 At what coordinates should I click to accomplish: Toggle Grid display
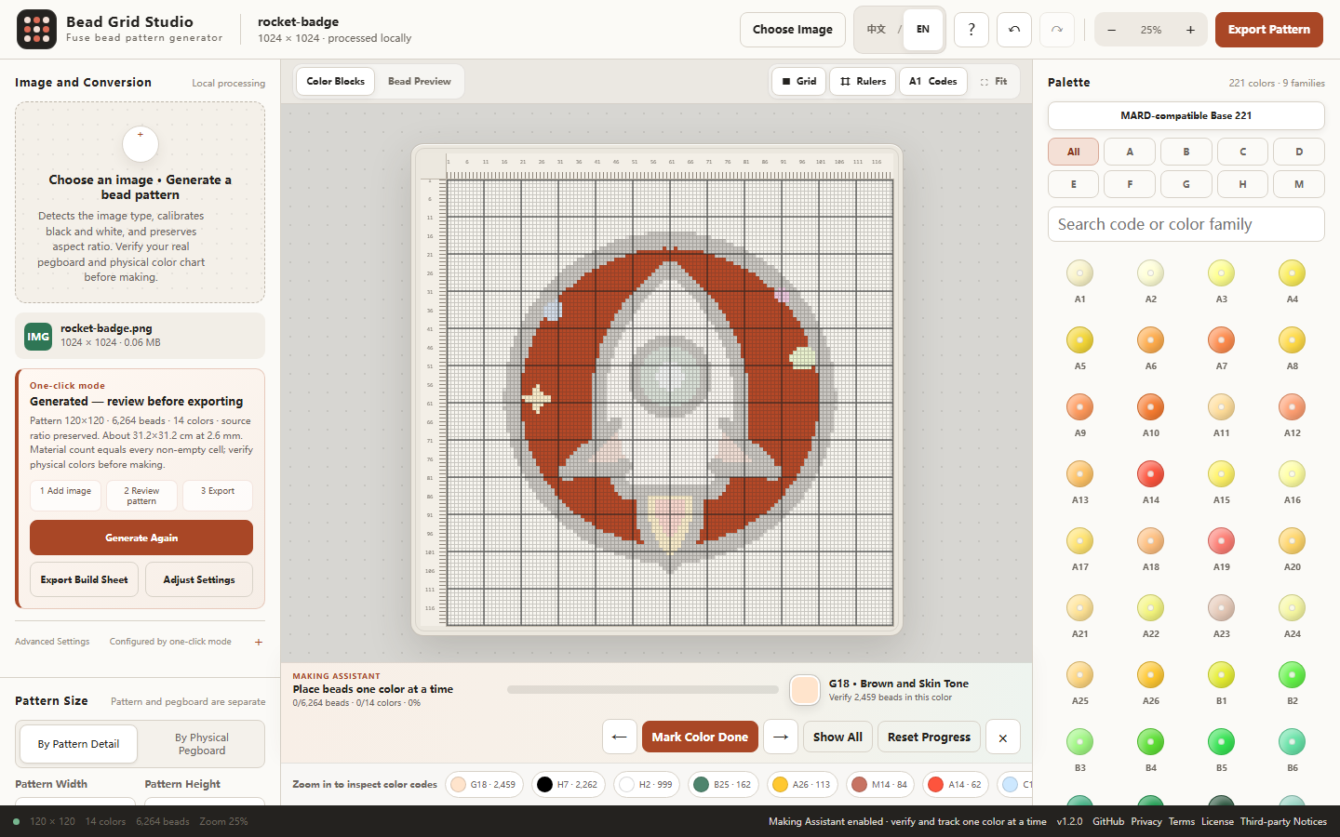[799, 82]
